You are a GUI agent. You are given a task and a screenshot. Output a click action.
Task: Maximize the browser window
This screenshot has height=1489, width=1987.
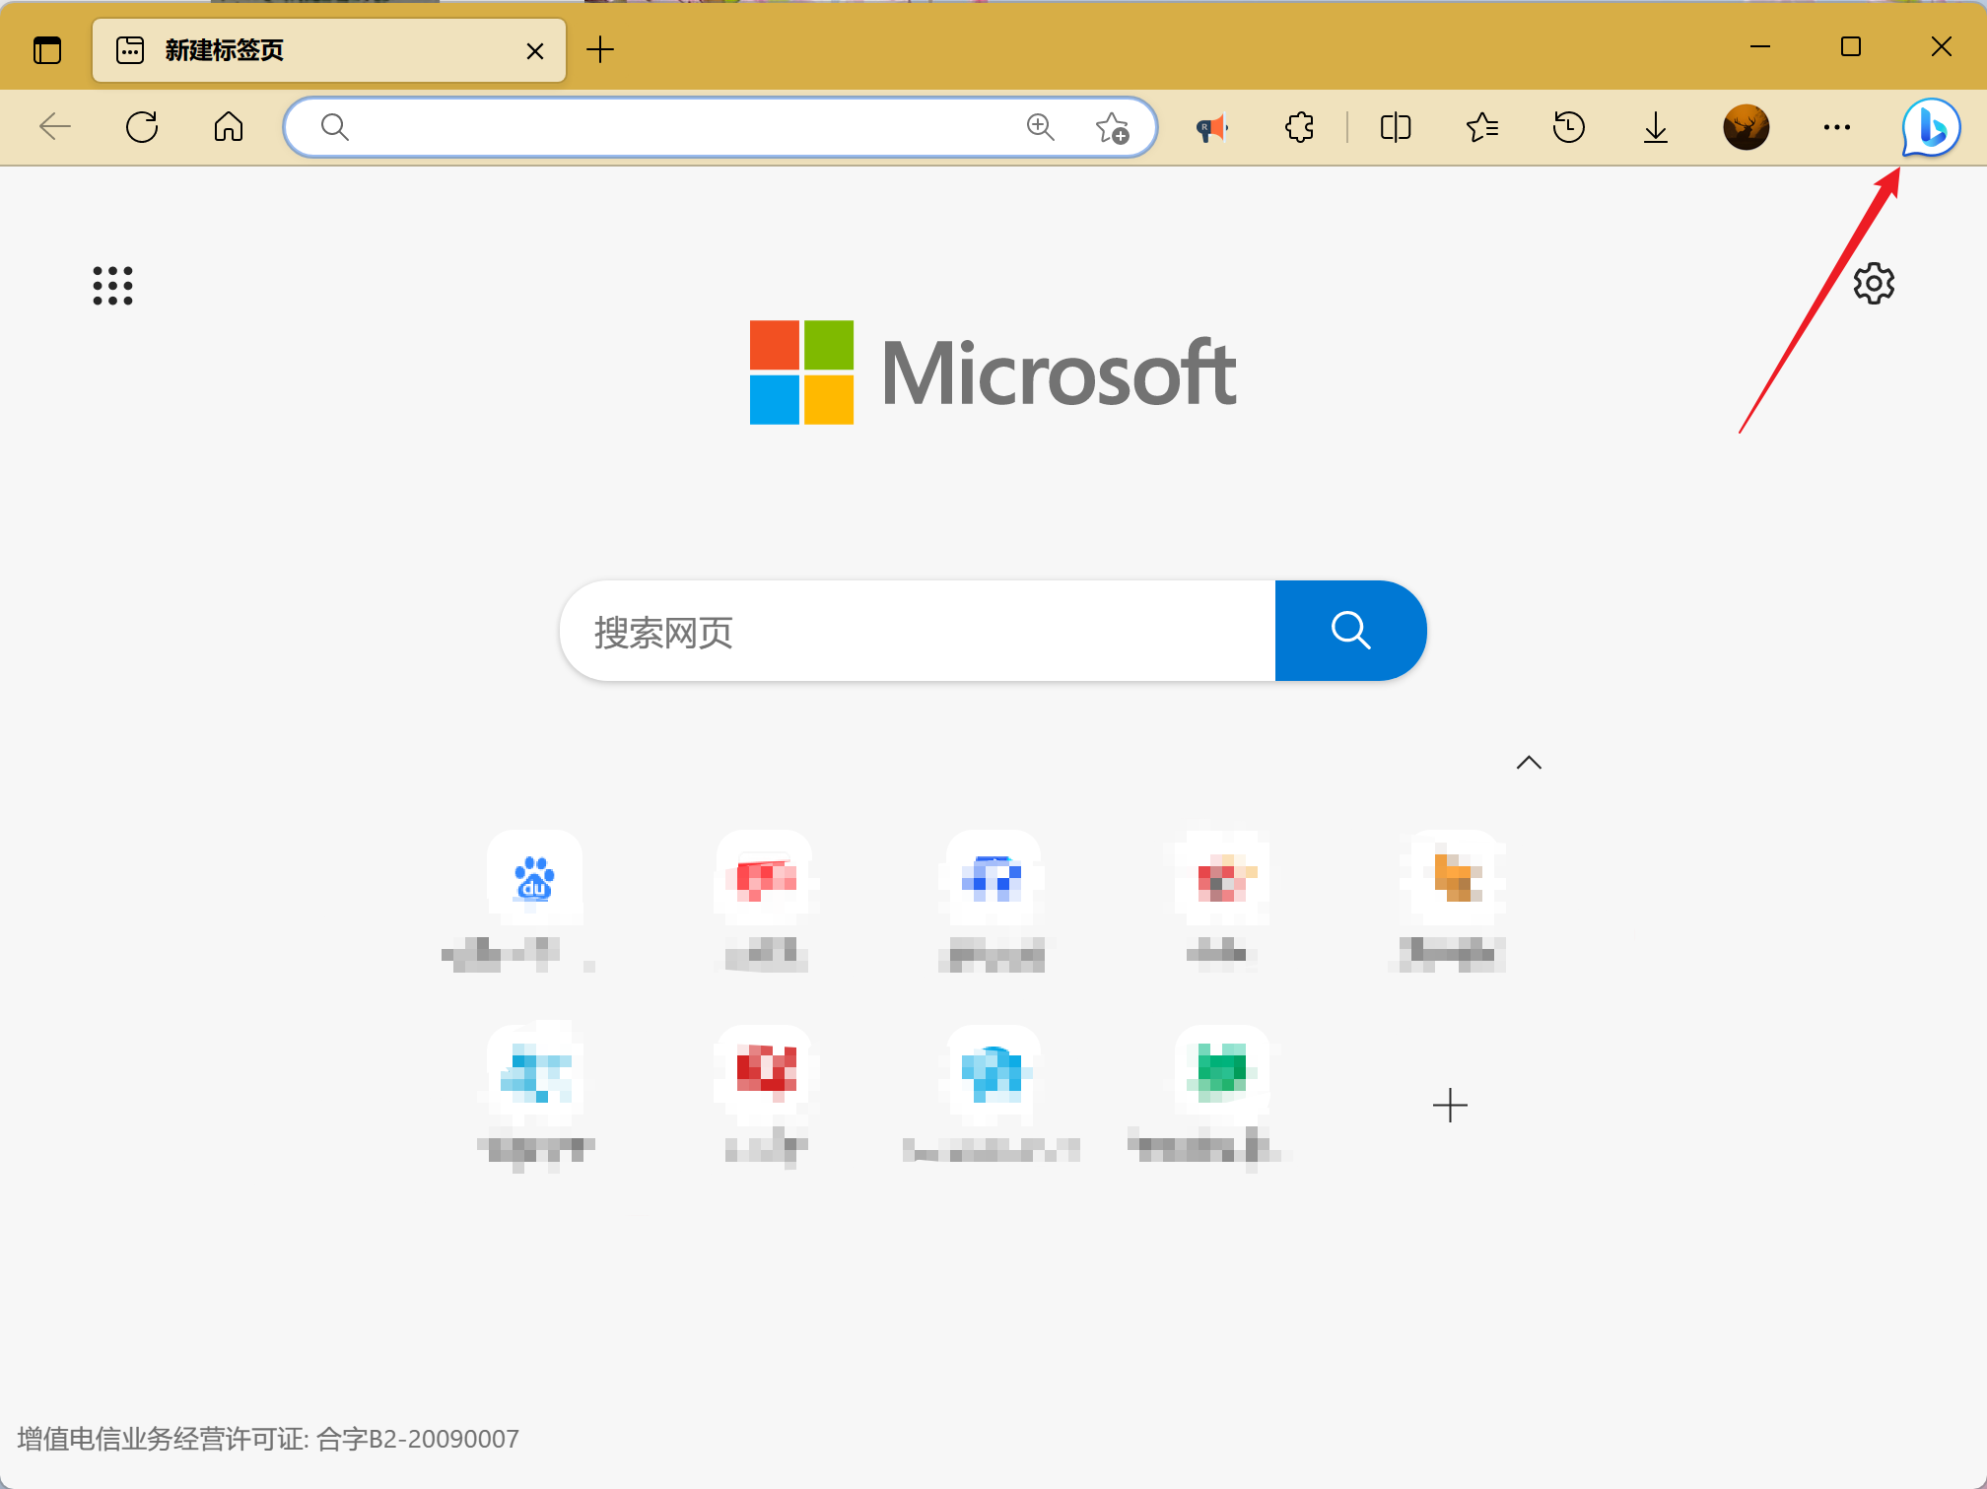[1851, 46]
